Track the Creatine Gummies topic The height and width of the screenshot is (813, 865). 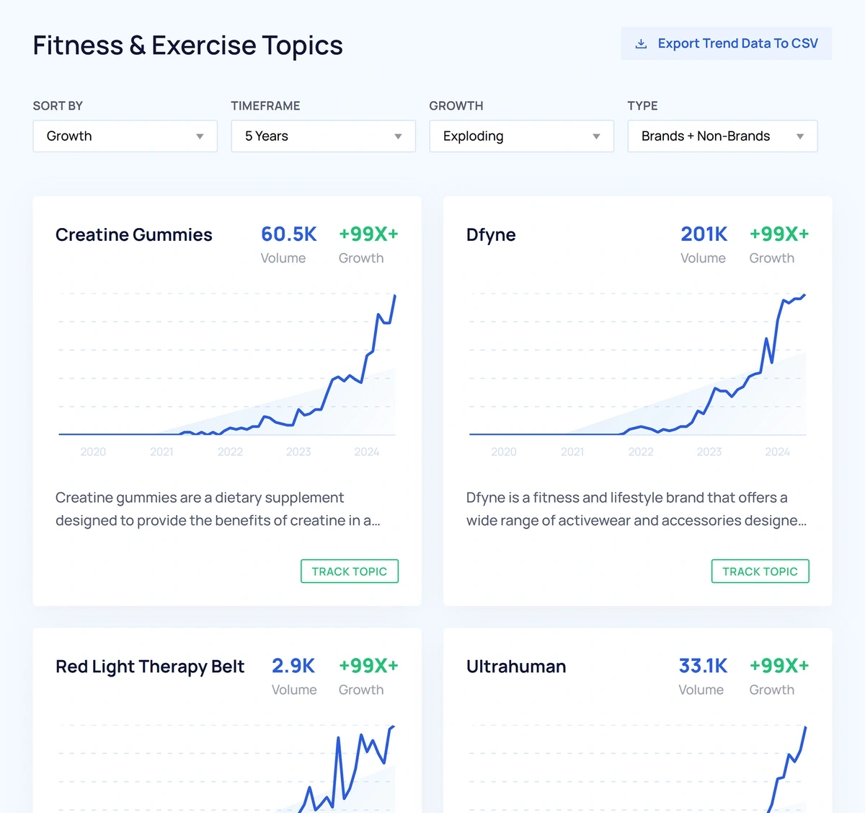coord(350,571)
